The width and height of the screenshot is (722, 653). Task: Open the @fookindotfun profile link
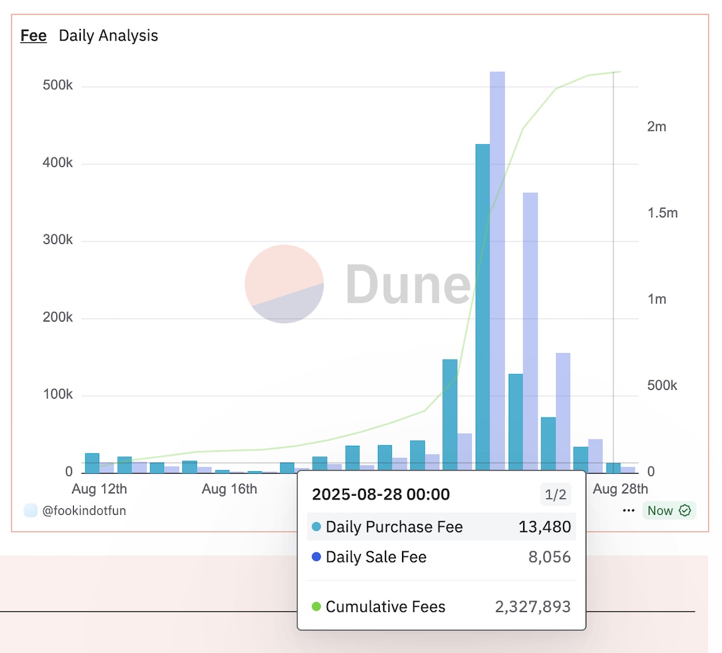[83, 510]
